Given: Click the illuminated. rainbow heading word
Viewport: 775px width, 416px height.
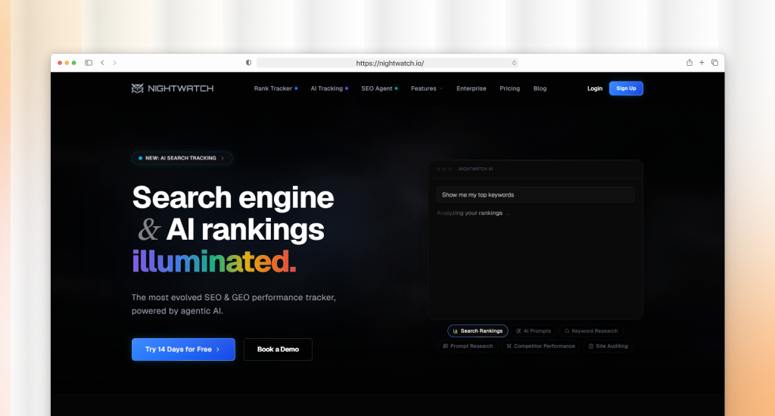Looking at the screenshot, I should coord(214,262).
